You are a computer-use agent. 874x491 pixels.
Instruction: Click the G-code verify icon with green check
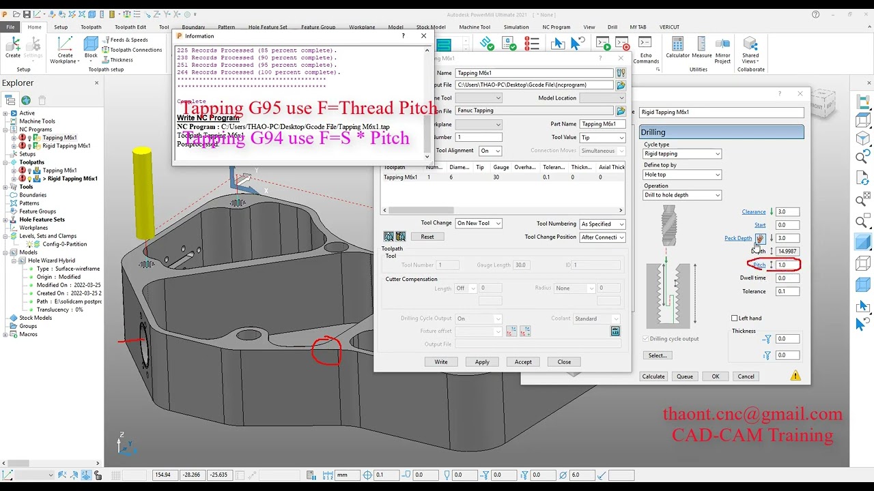tap(509, 44)
